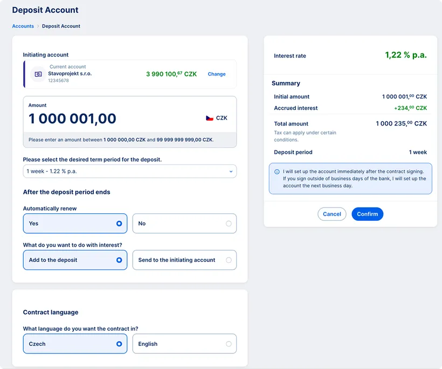Choose "Add to the deposit" interest option

coord(75,260)
